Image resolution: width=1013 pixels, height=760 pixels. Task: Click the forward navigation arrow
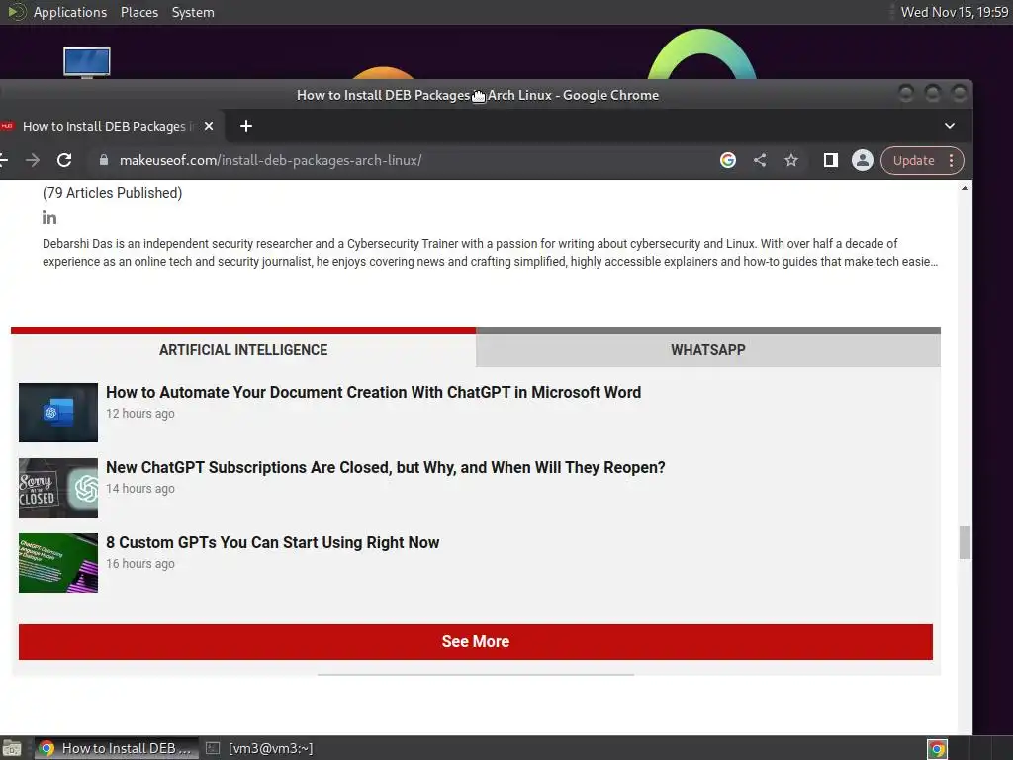[33, 160]
